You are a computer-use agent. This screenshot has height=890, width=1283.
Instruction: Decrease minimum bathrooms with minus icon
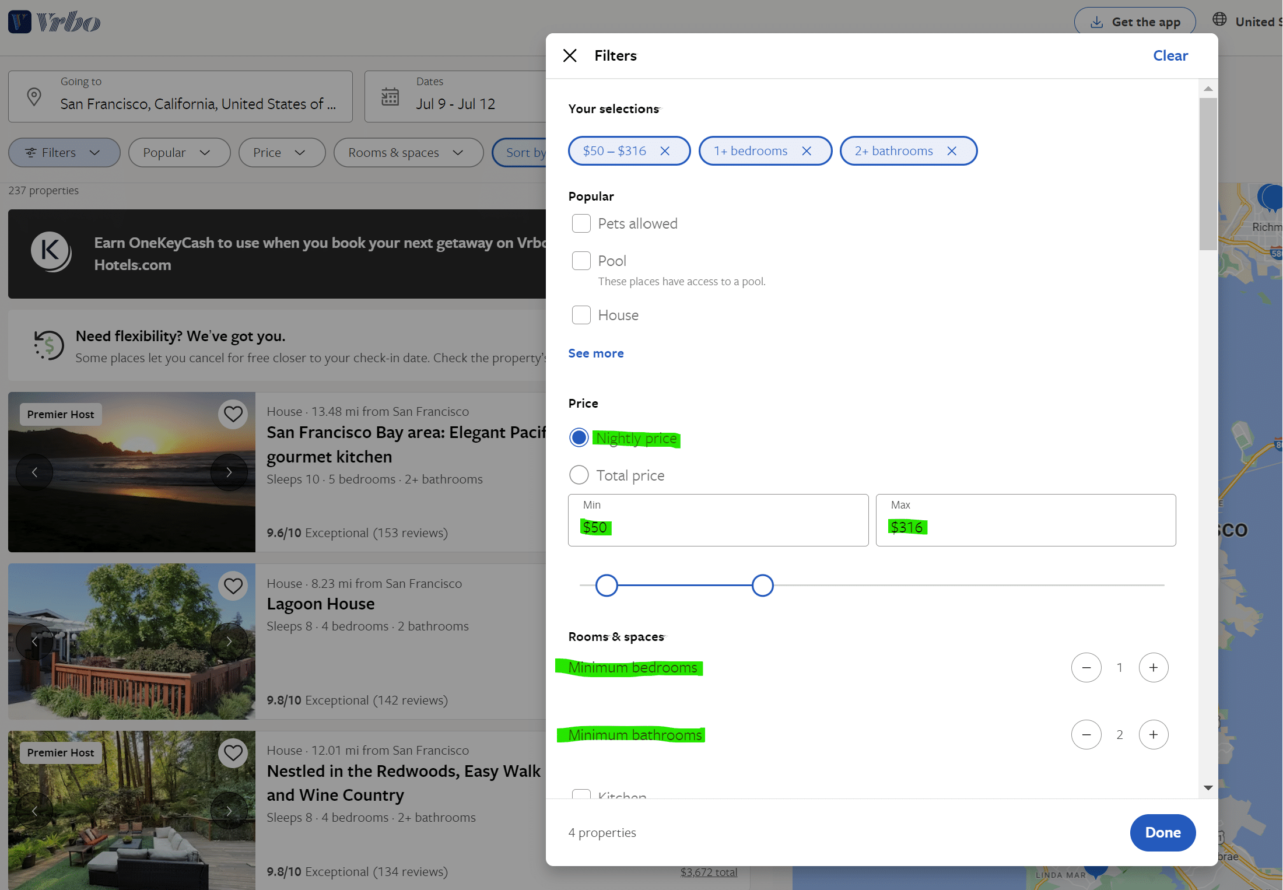pos(1086,734)
